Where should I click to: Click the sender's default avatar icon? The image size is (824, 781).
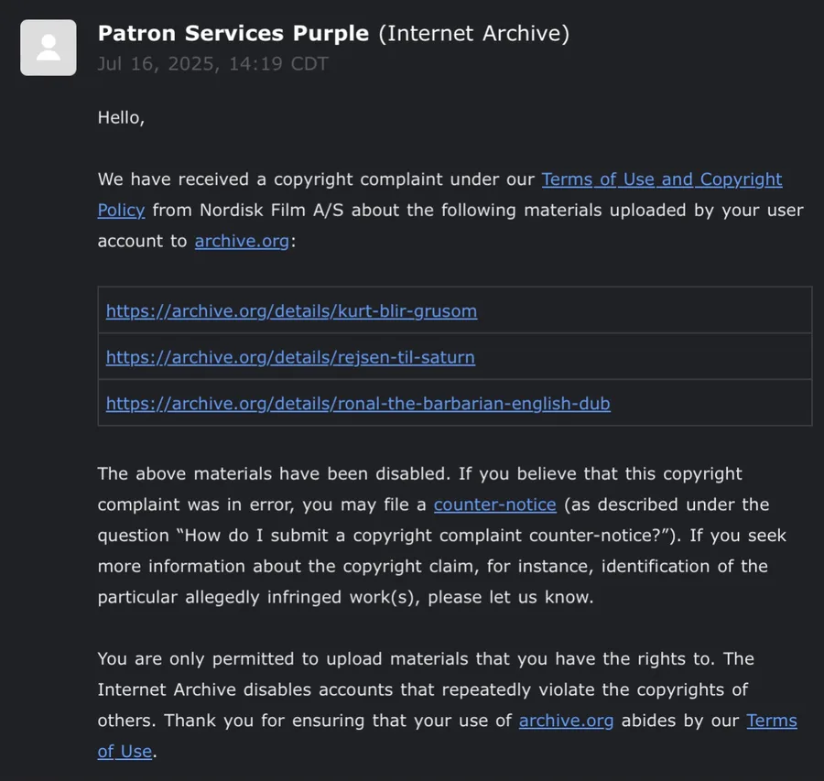pos(49,48)
